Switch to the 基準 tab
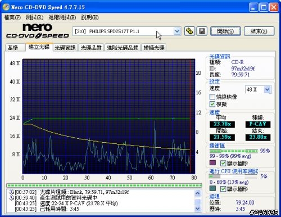This screenshot has height=217, width=281. 15,48
